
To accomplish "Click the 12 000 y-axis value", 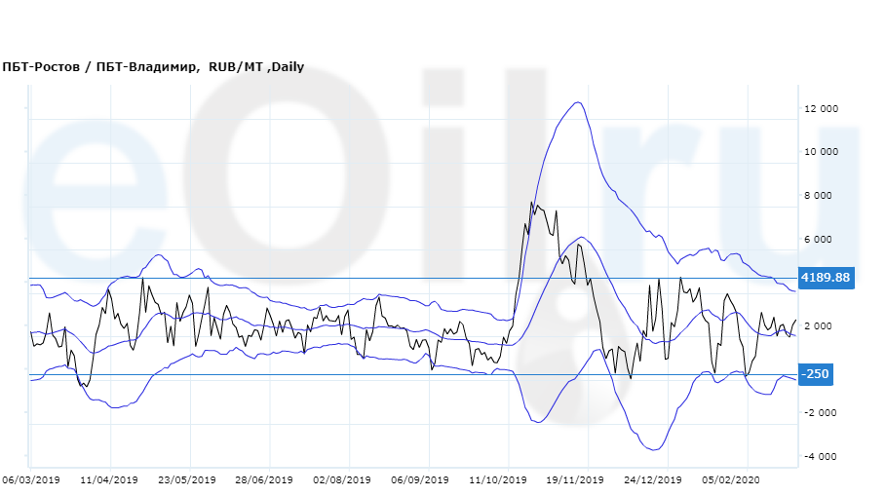I will tap(821, 109).
